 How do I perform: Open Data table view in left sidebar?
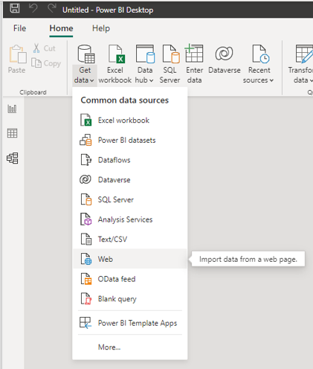coord(12,133)
